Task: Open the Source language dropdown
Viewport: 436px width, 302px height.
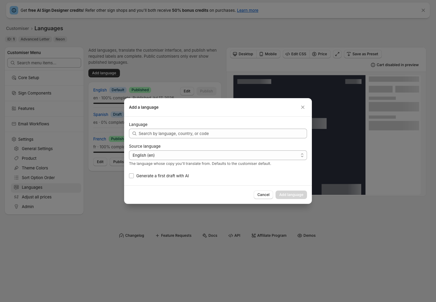Action: [218, 155]
